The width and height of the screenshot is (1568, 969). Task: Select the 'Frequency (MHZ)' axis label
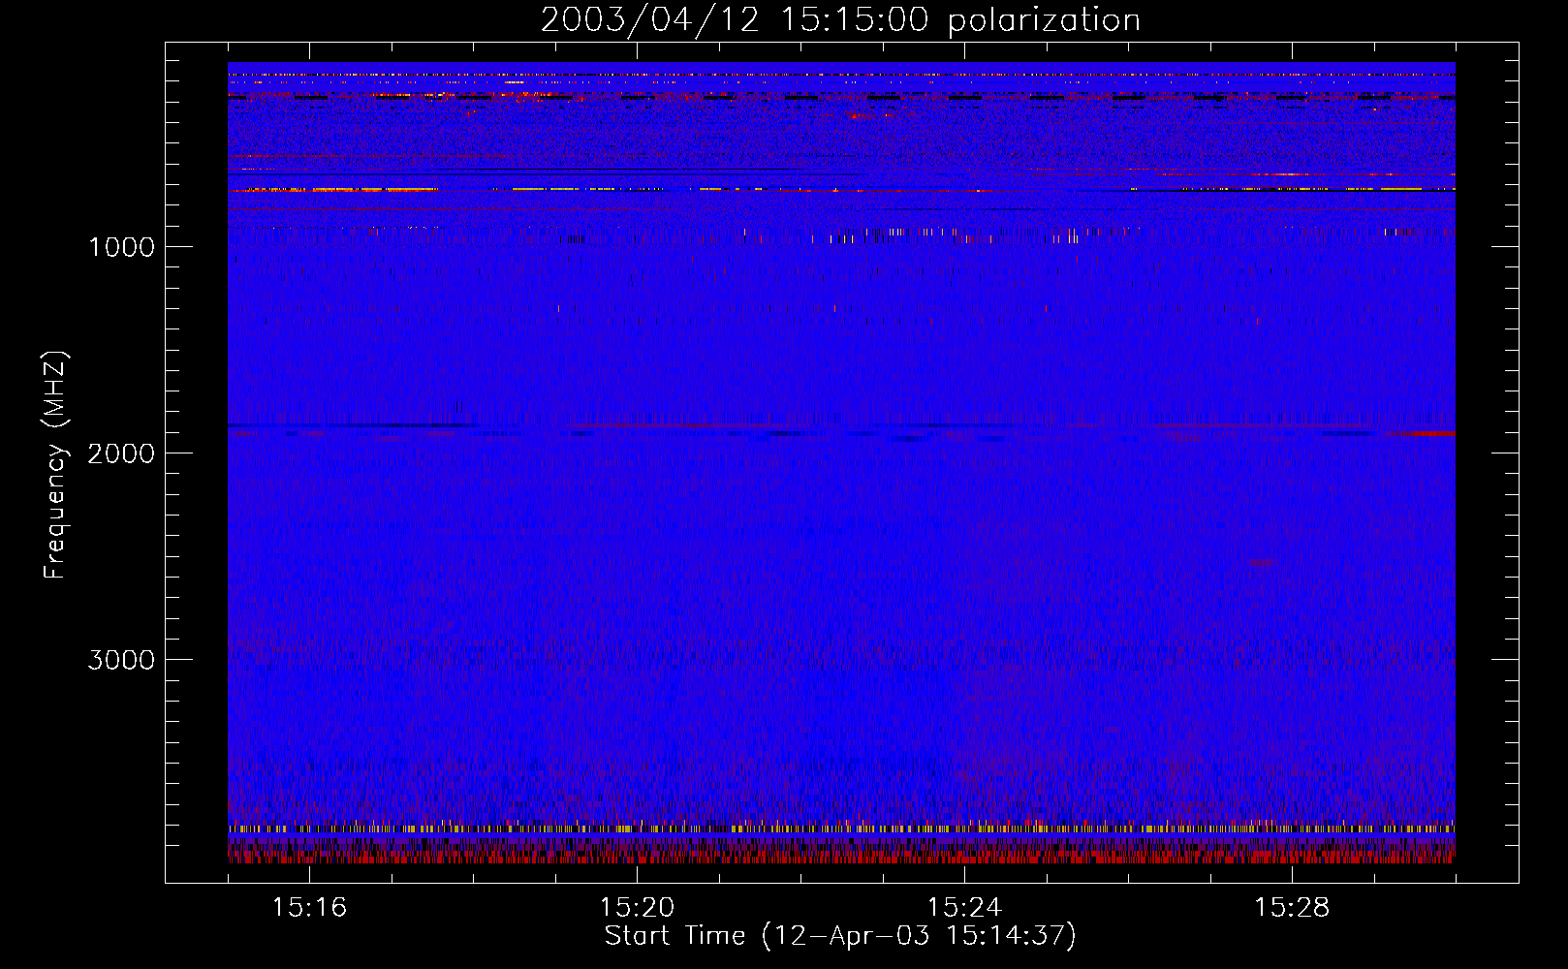point(56,465)
